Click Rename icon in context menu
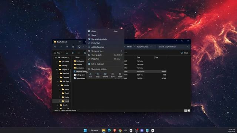 coord(105,74)
